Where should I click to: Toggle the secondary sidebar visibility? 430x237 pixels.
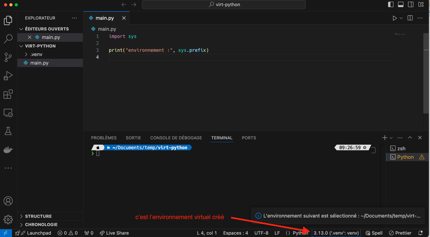[x=411, y=5]
